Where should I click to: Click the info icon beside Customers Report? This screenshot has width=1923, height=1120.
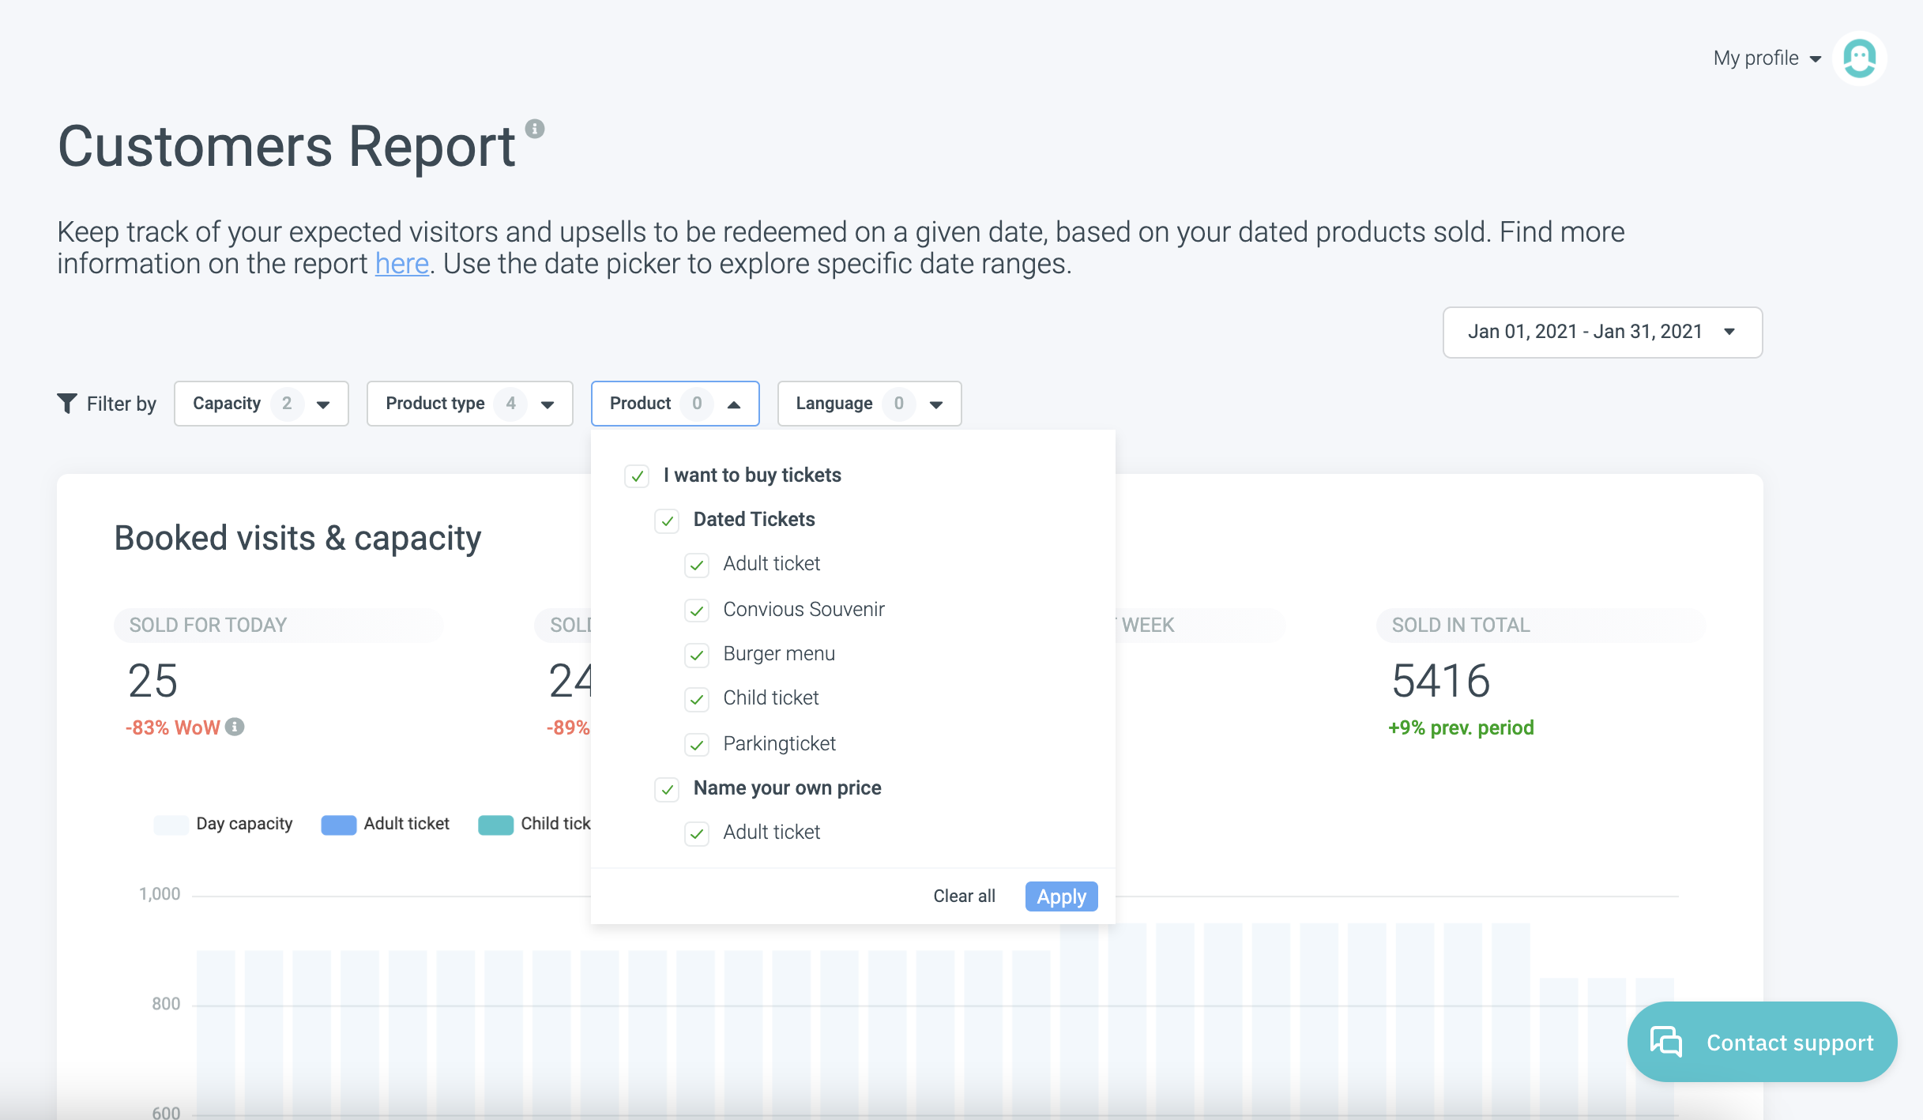coord(535,129)
